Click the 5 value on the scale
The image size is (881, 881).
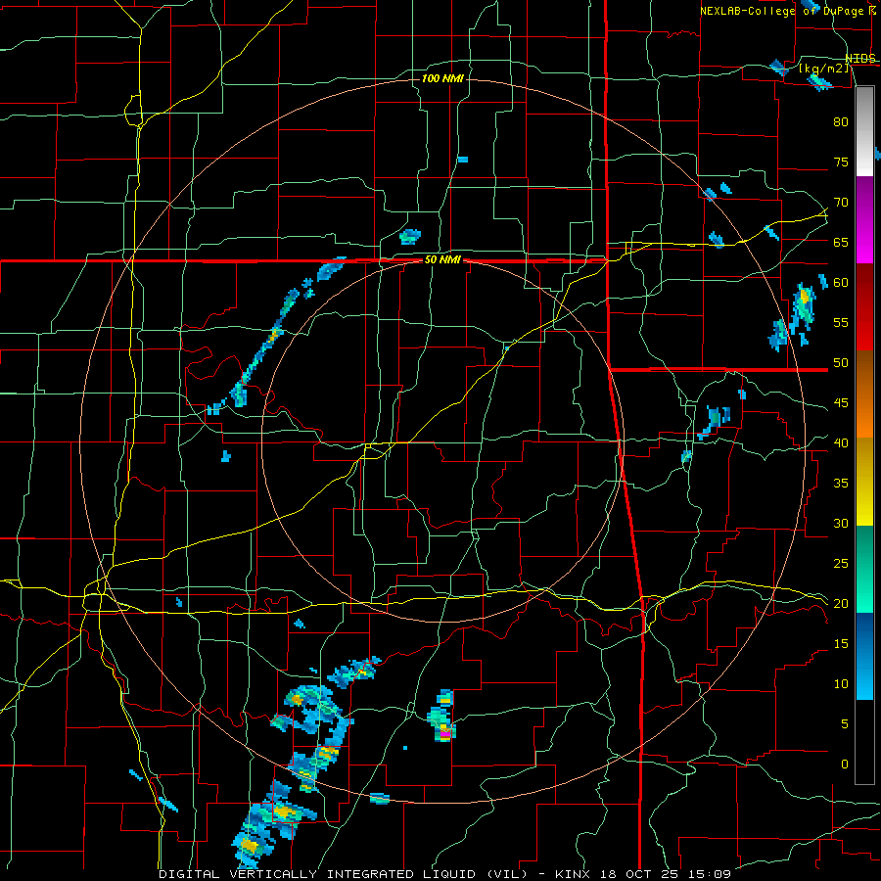844,724
